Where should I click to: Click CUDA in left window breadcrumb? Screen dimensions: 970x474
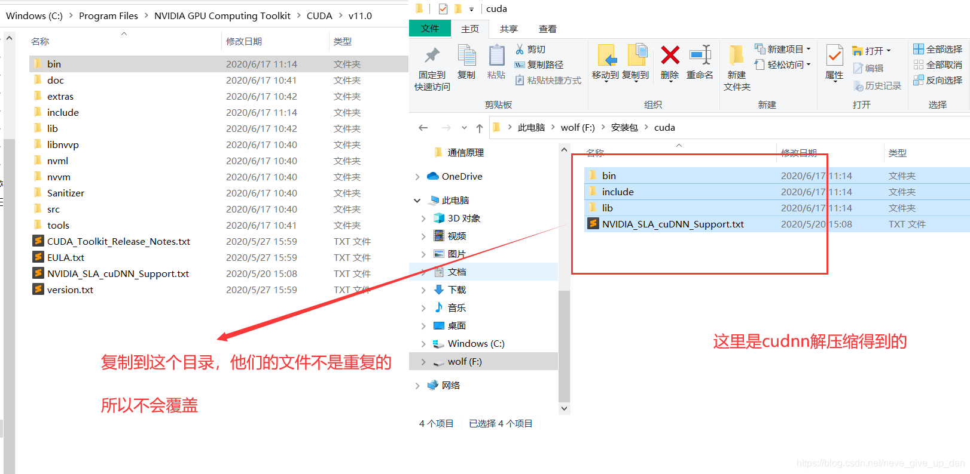(x=319, y=16)
